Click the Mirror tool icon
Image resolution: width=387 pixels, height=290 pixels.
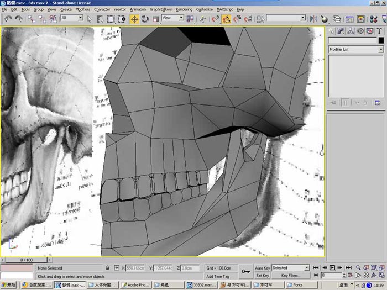313,19
